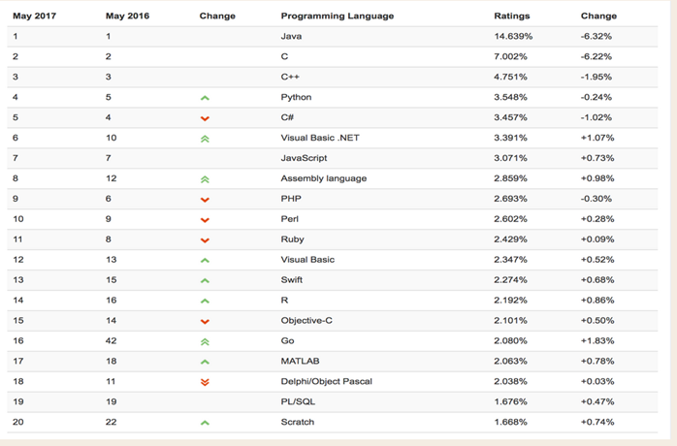Click the Ratings column header
The height and width of the screenshot is (446, 677).
pyautogui.click(x=512, y=16)
